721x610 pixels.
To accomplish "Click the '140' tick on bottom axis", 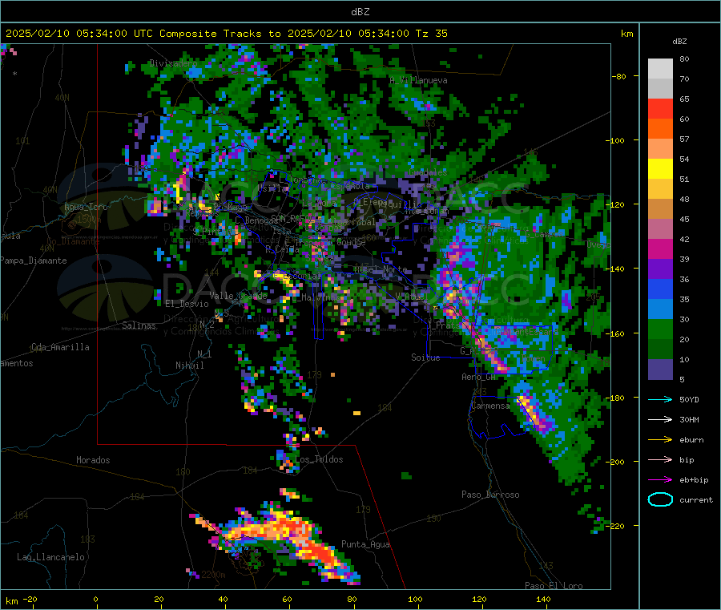I will (543, 599).
